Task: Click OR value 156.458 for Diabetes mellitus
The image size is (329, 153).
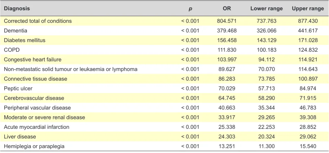Action: click(x=227, y=40)
